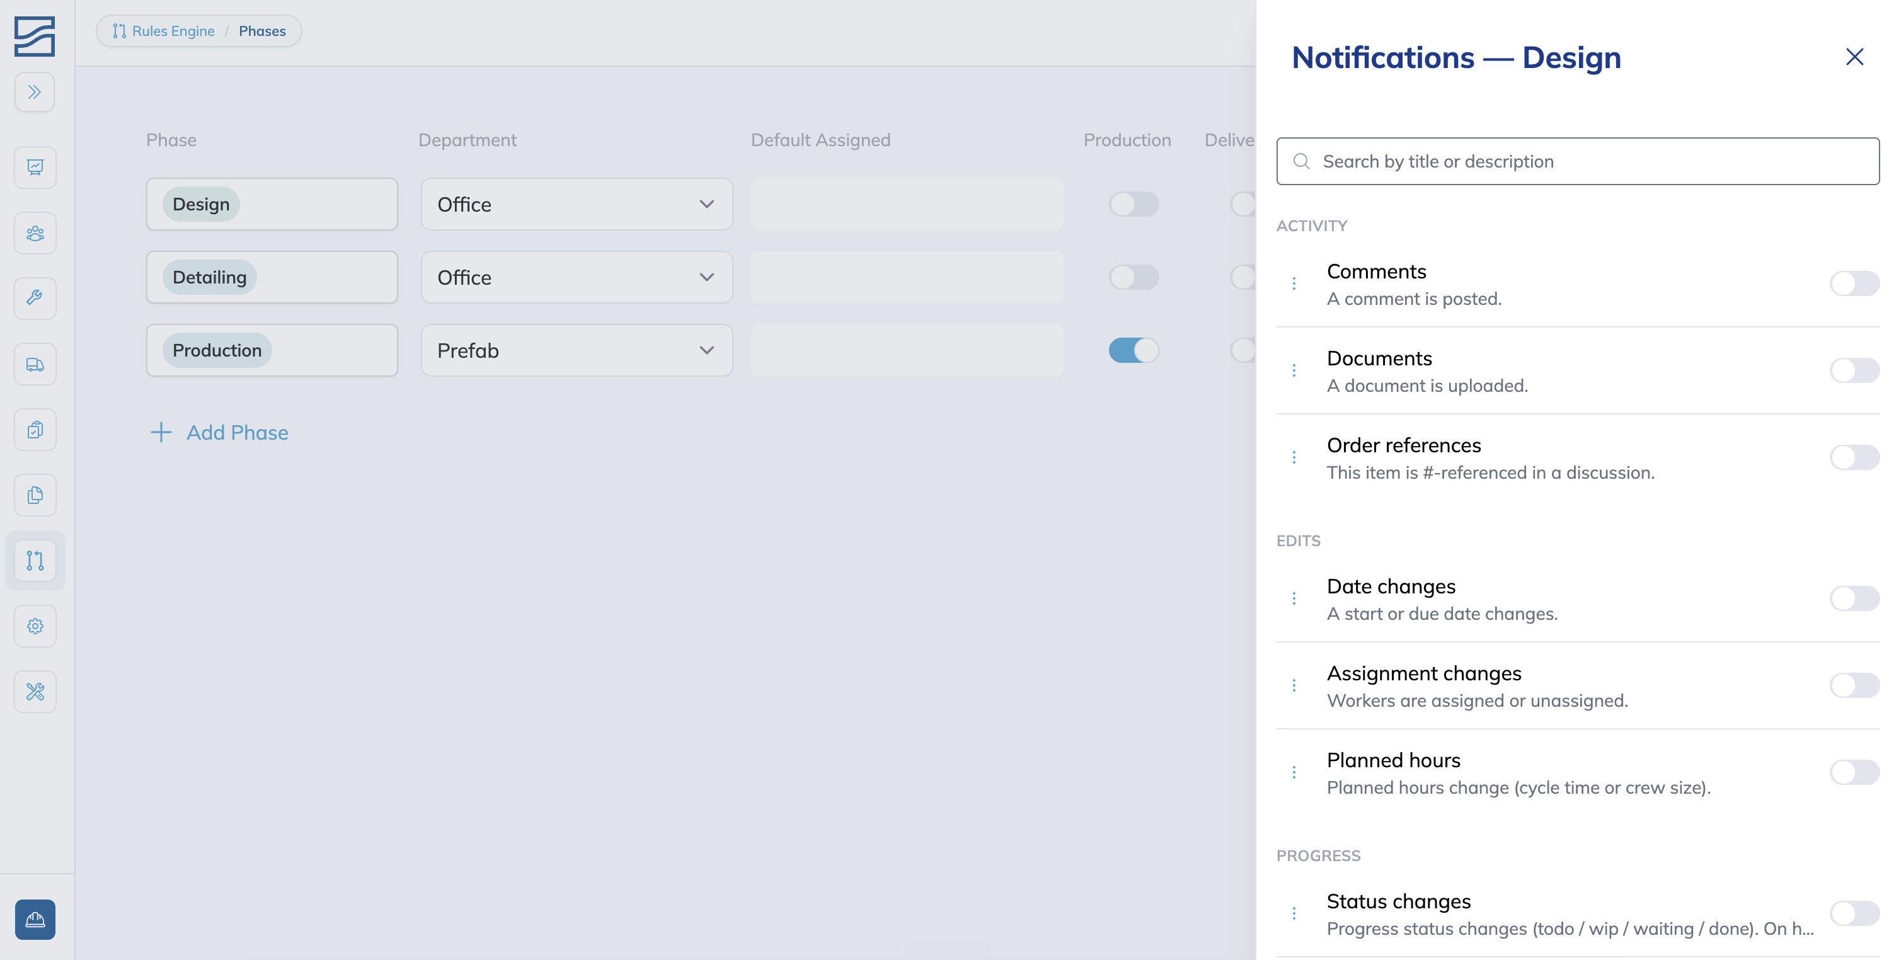Turn on Production toggle in Detailing row
This screenshot has height=960, width=1889.
pos(1134,278)
